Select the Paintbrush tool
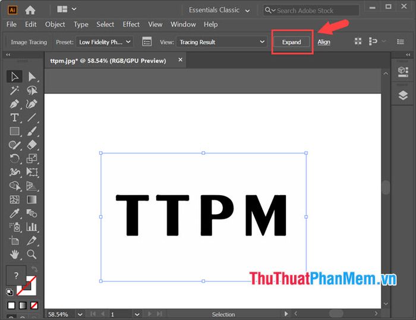The height and width of the screenshot is (320, 416). (32, 131)
